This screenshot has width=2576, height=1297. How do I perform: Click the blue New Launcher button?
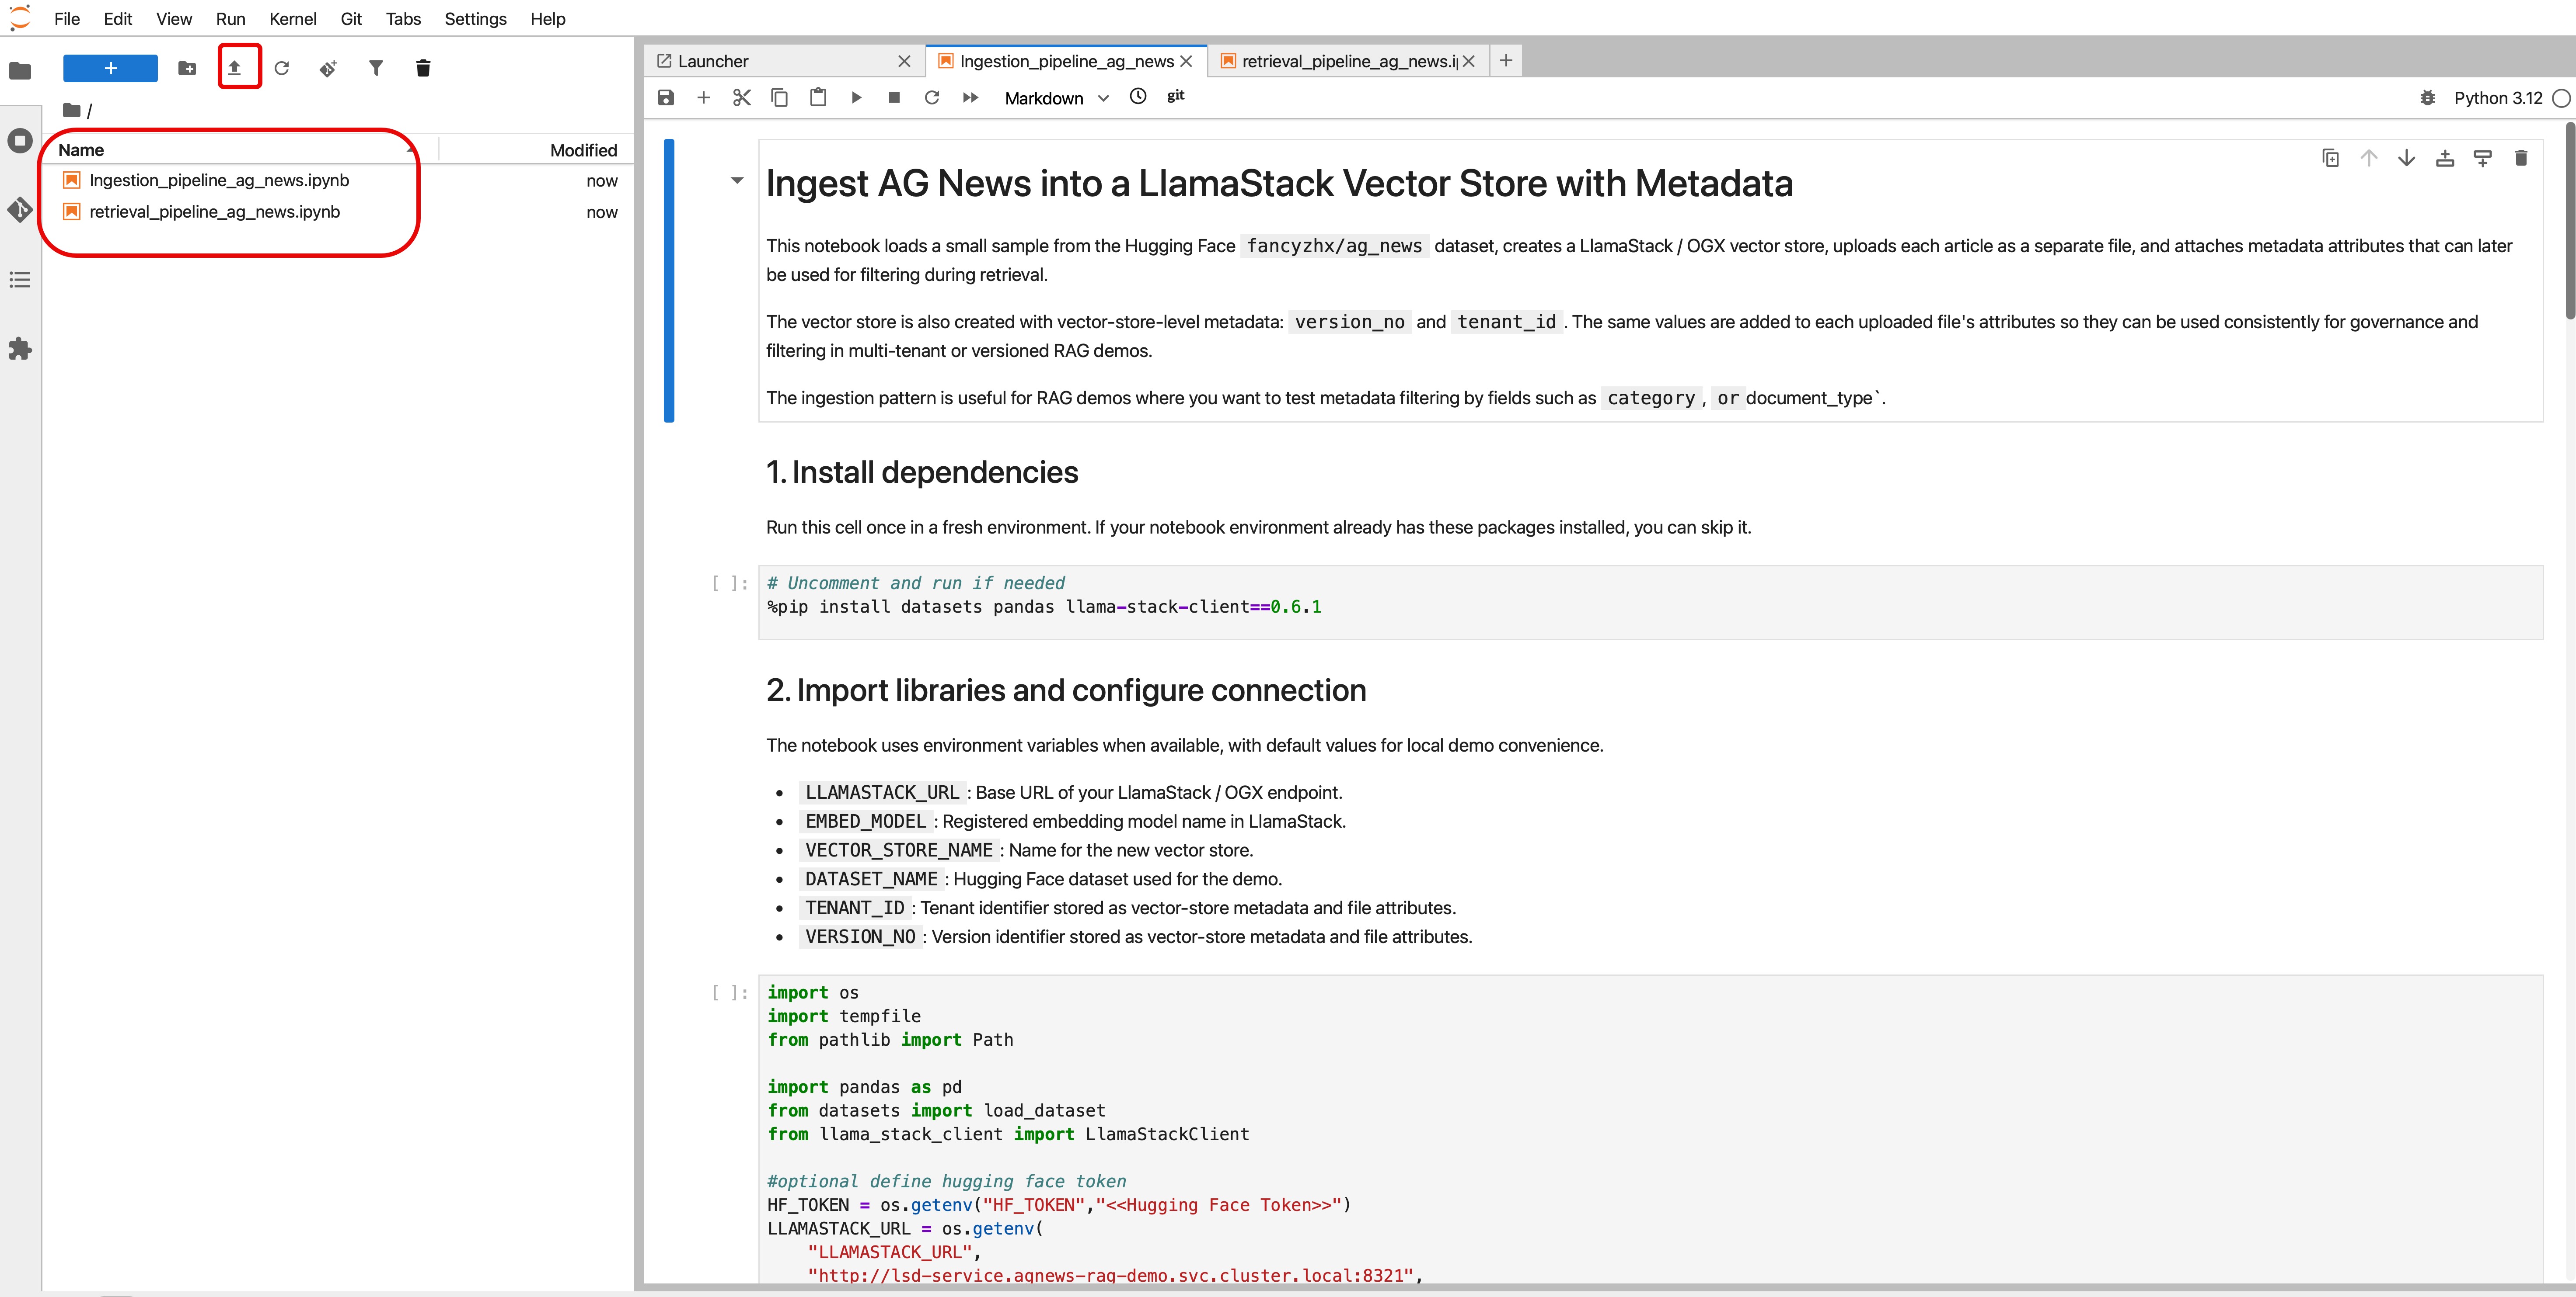pos(110,68)
